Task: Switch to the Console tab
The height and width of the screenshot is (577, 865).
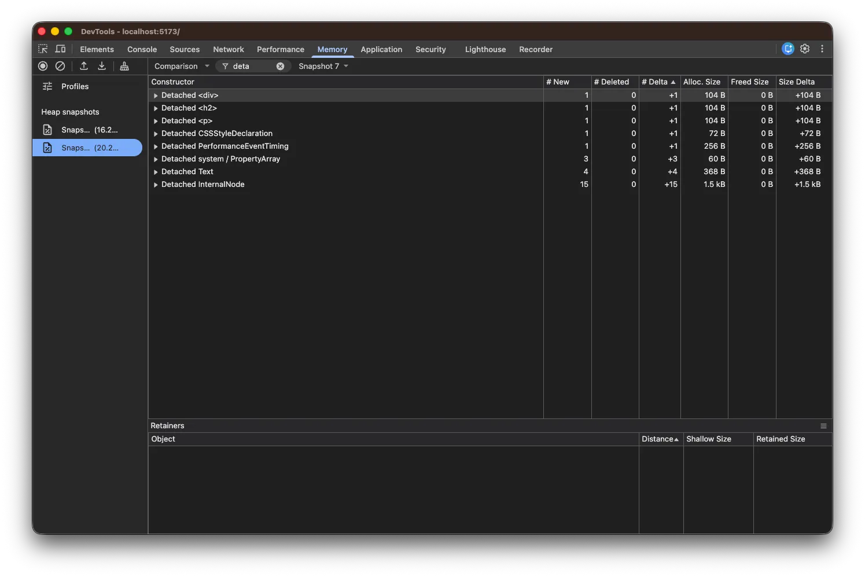Action: (x=142, y=49)
